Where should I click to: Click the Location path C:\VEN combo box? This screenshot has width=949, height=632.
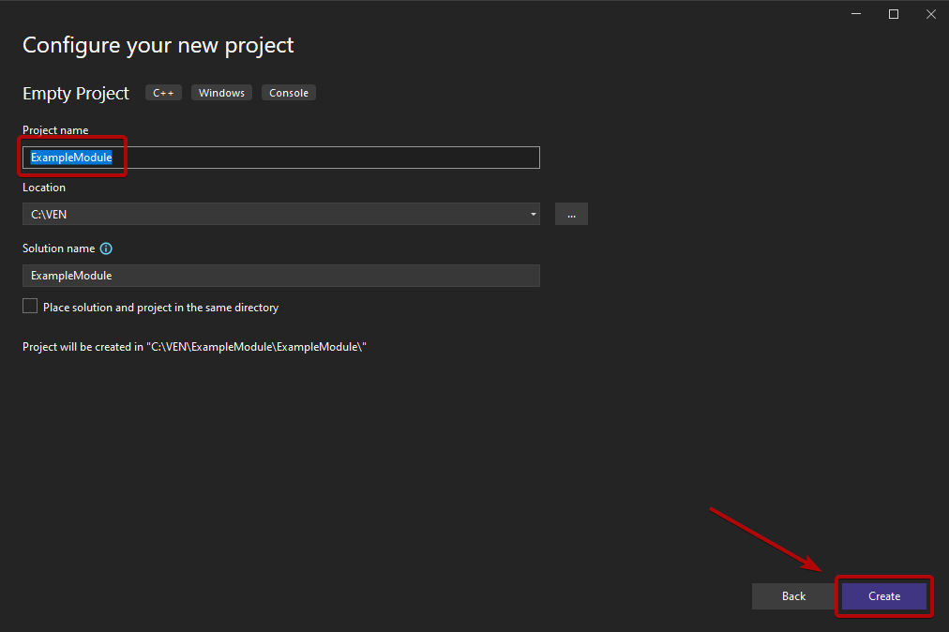click(272, 214)
